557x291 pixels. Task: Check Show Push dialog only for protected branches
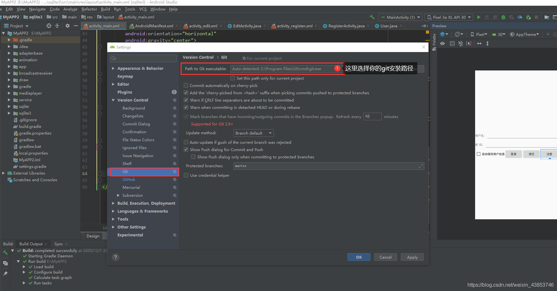point(193,157)
